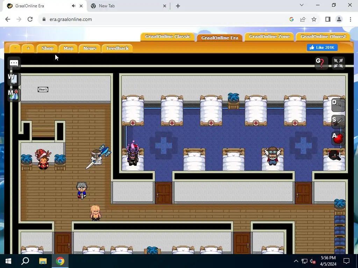
Task: Open the News tab
Action: (90, 48)
